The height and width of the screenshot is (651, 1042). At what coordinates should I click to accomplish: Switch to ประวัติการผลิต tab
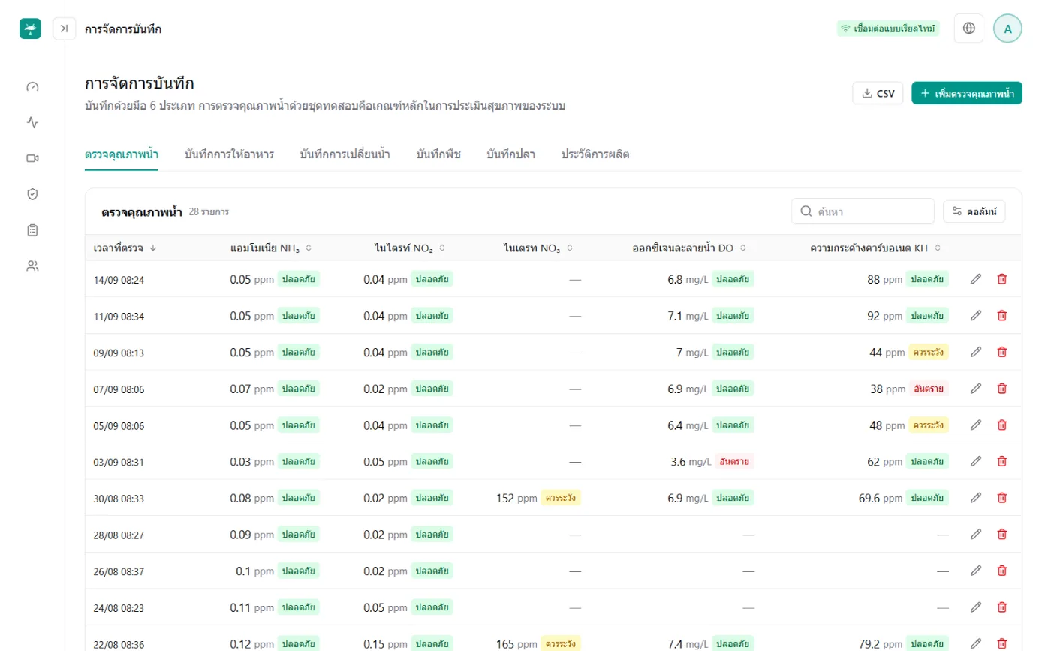point(595,155)
